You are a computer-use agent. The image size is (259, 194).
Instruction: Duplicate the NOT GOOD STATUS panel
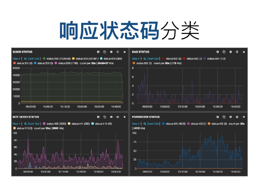click(104, 117)
